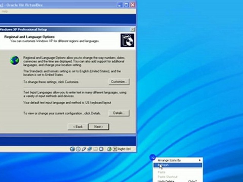Image resolution: width=243 pixels, height=182 pixels.
Task: Choose Undo Delete in the context menu
Action: click(178, 181)
